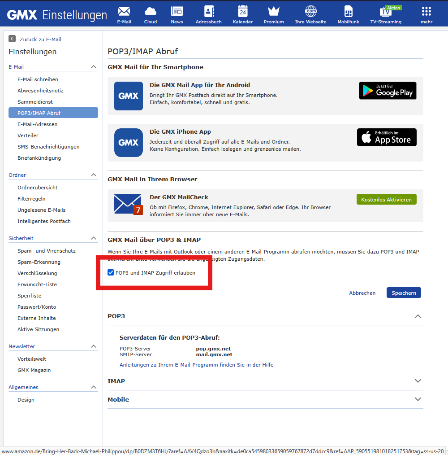Open Externe Inhalte settings
448x455 pixels.
click(37, 318)
